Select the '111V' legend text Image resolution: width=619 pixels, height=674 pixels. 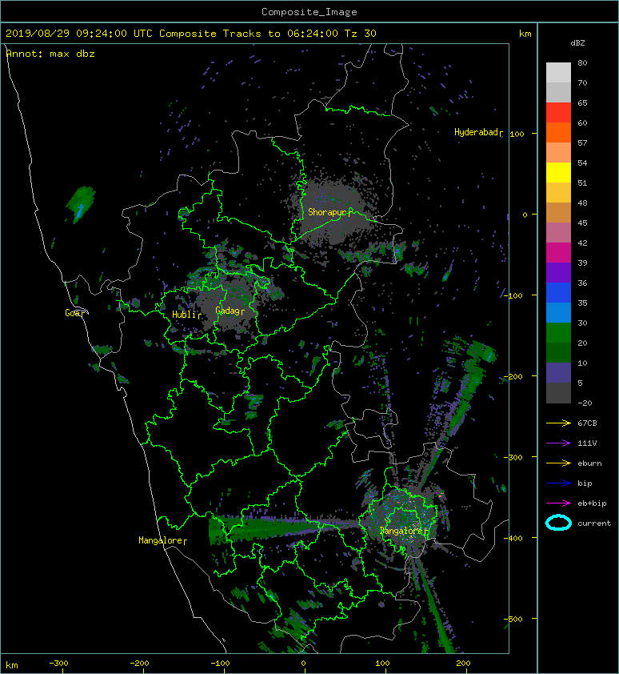(587, 443)
